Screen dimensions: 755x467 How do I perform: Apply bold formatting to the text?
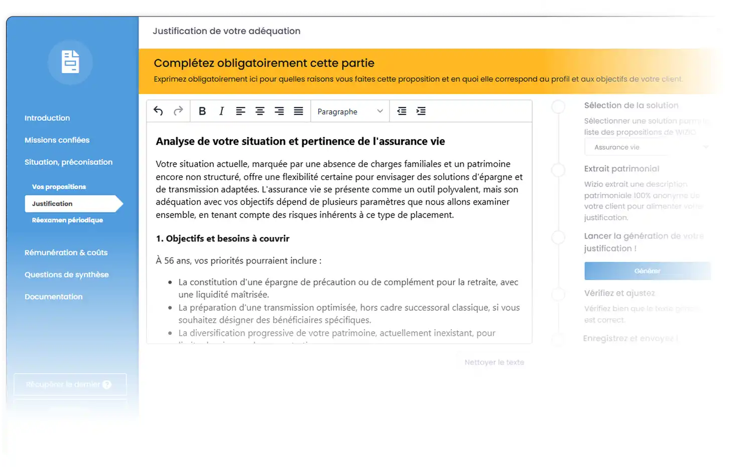pyautogui.click(x=202, y=111)
